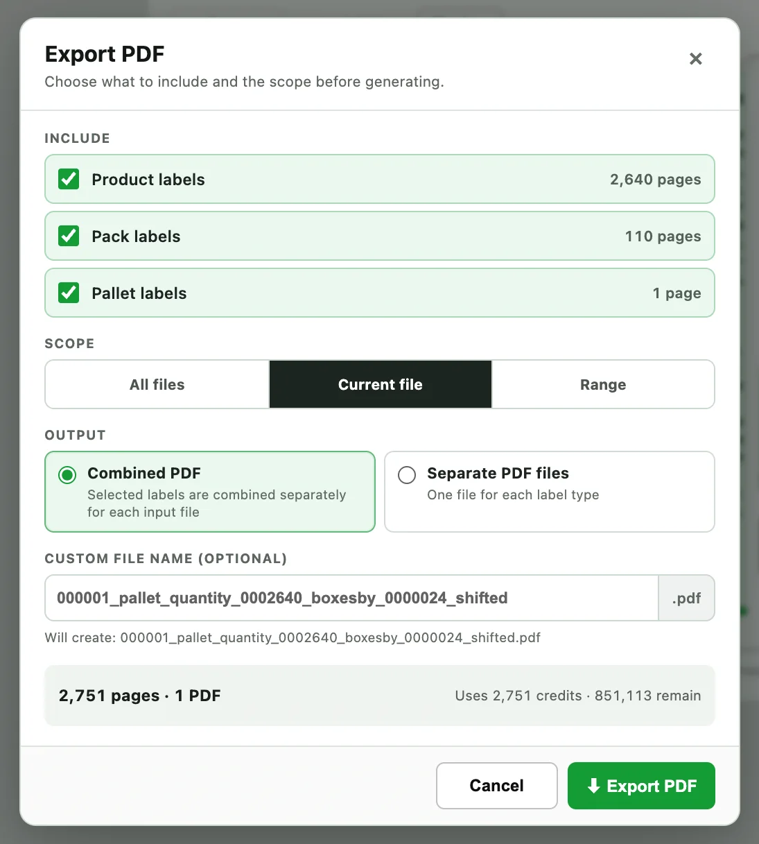Viewport: 759px width, 844px height.
Task: Click the Export PDF dialog title
Action: pos(105,54)
